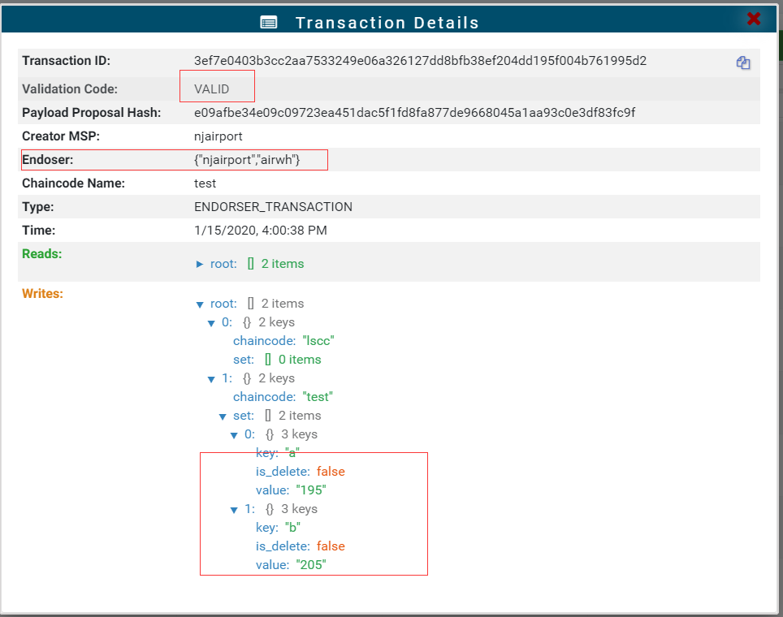Viewport: 783px width, 617px height.
Task: Collapse set item 1 containing key "b"
Action: click(x=235, y=510)
